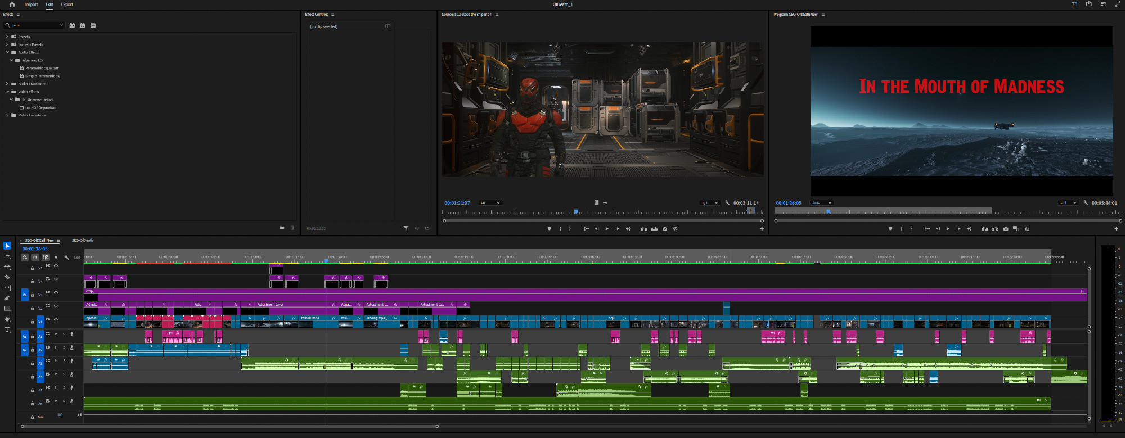Filter effects by YUV badge

pyautogui.click(x=93, y=25)
